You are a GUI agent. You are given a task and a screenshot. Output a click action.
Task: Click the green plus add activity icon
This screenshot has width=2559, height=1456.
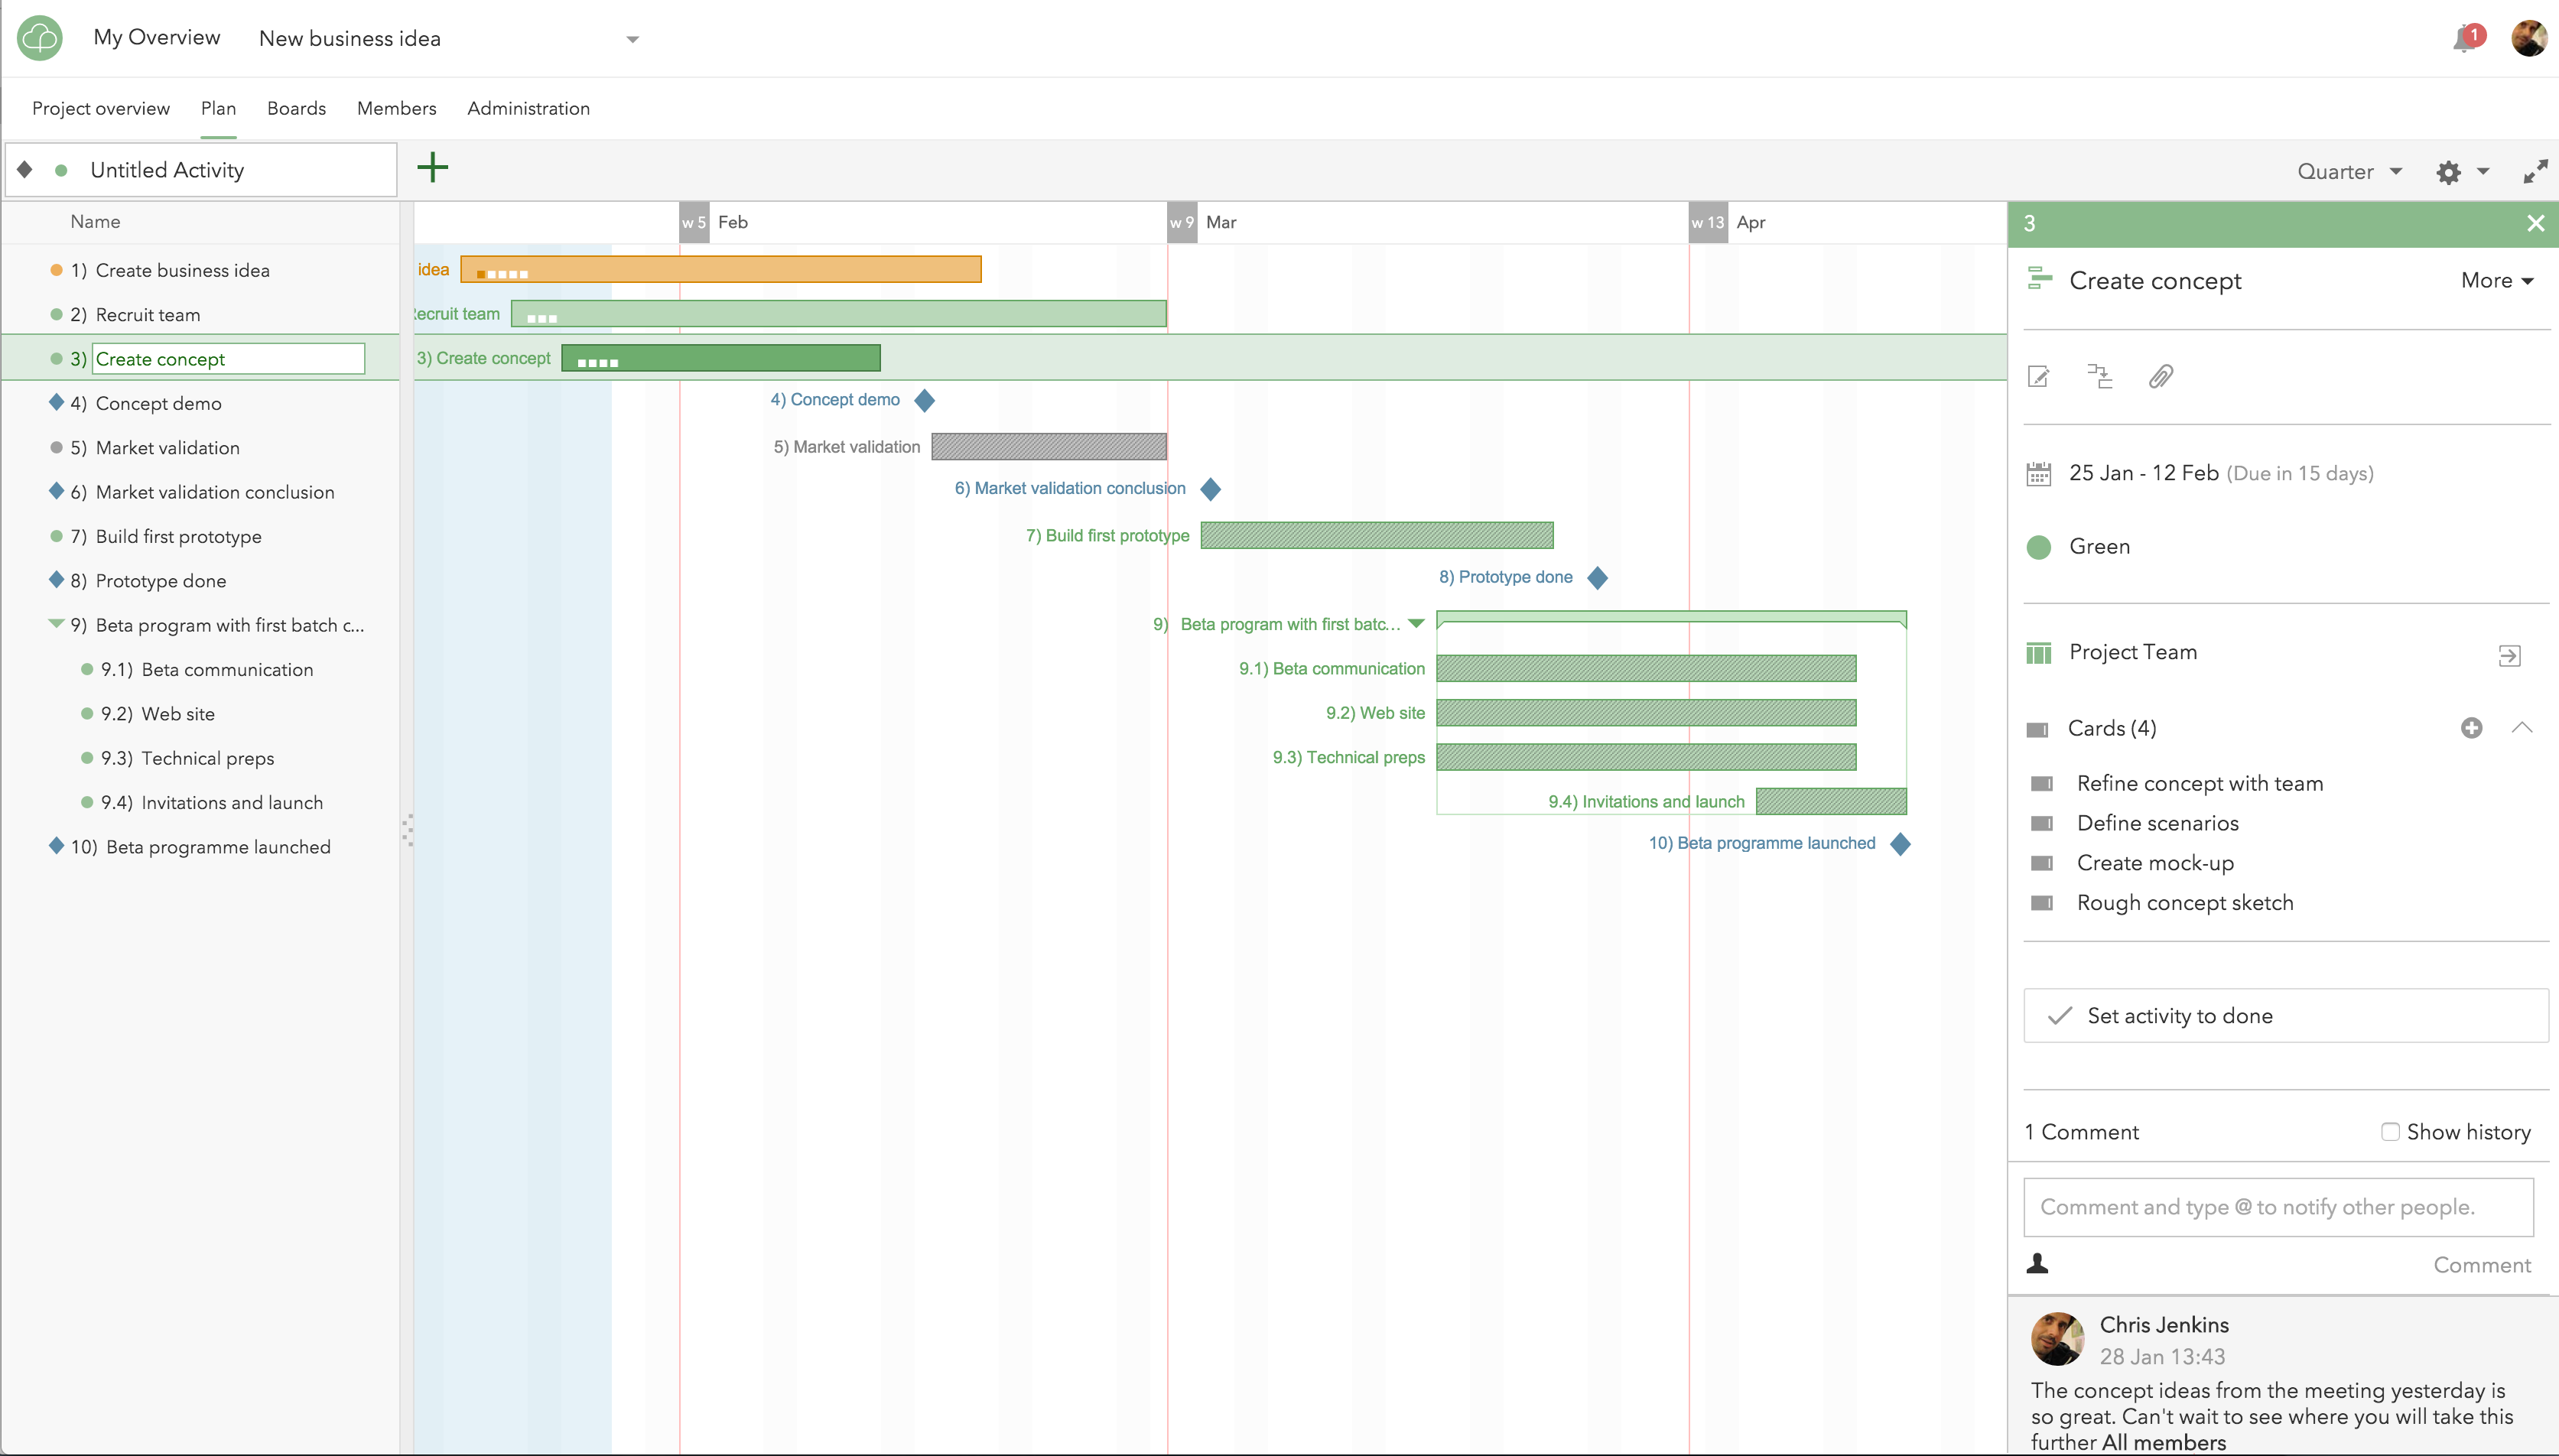coord(432,167)
